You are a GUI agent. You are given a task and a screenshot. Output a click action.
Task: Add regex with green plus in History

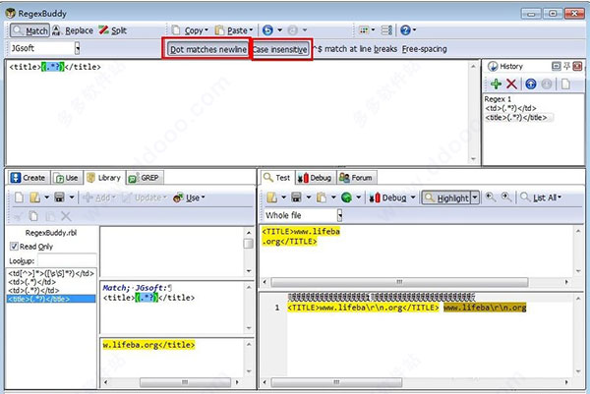[x=496, y=84]
